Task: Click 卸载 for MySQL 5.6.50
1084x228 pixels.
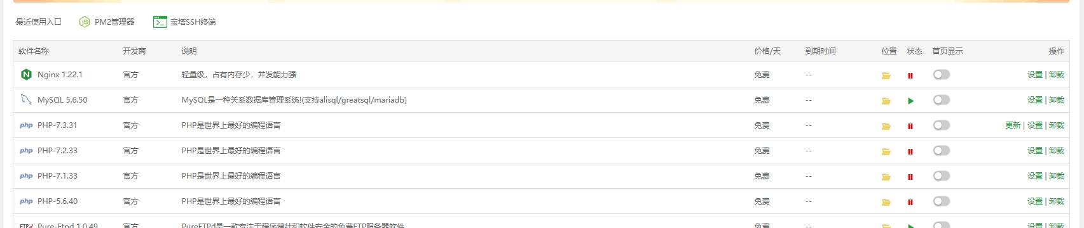Action: click(x=1056, y=100)
